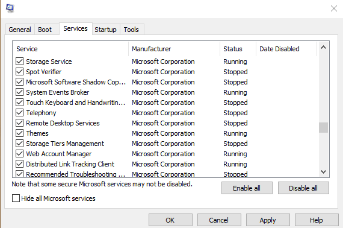This screenshot has width=343, height=228.
Task: Click the System Configuration window icon
Action: (x=10, y=8)
